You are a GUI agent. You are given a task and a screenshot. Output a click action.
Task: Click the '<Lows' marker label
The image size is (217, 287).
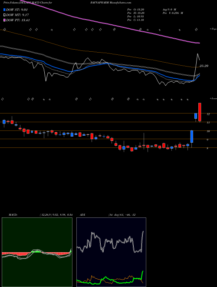(213, 98)
